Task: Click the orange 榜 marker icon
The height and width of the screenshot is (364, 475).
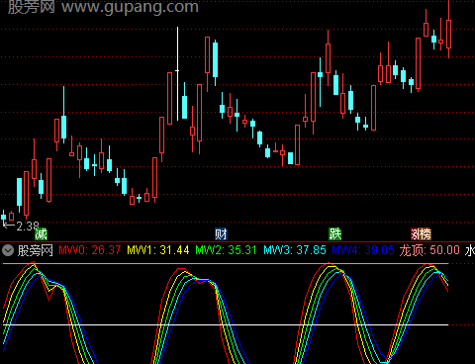Action: point(426,234)
